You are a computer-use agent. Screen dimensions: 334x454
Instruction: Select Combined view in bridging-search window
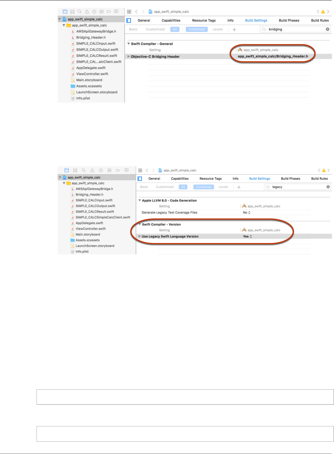click(197, 29)
